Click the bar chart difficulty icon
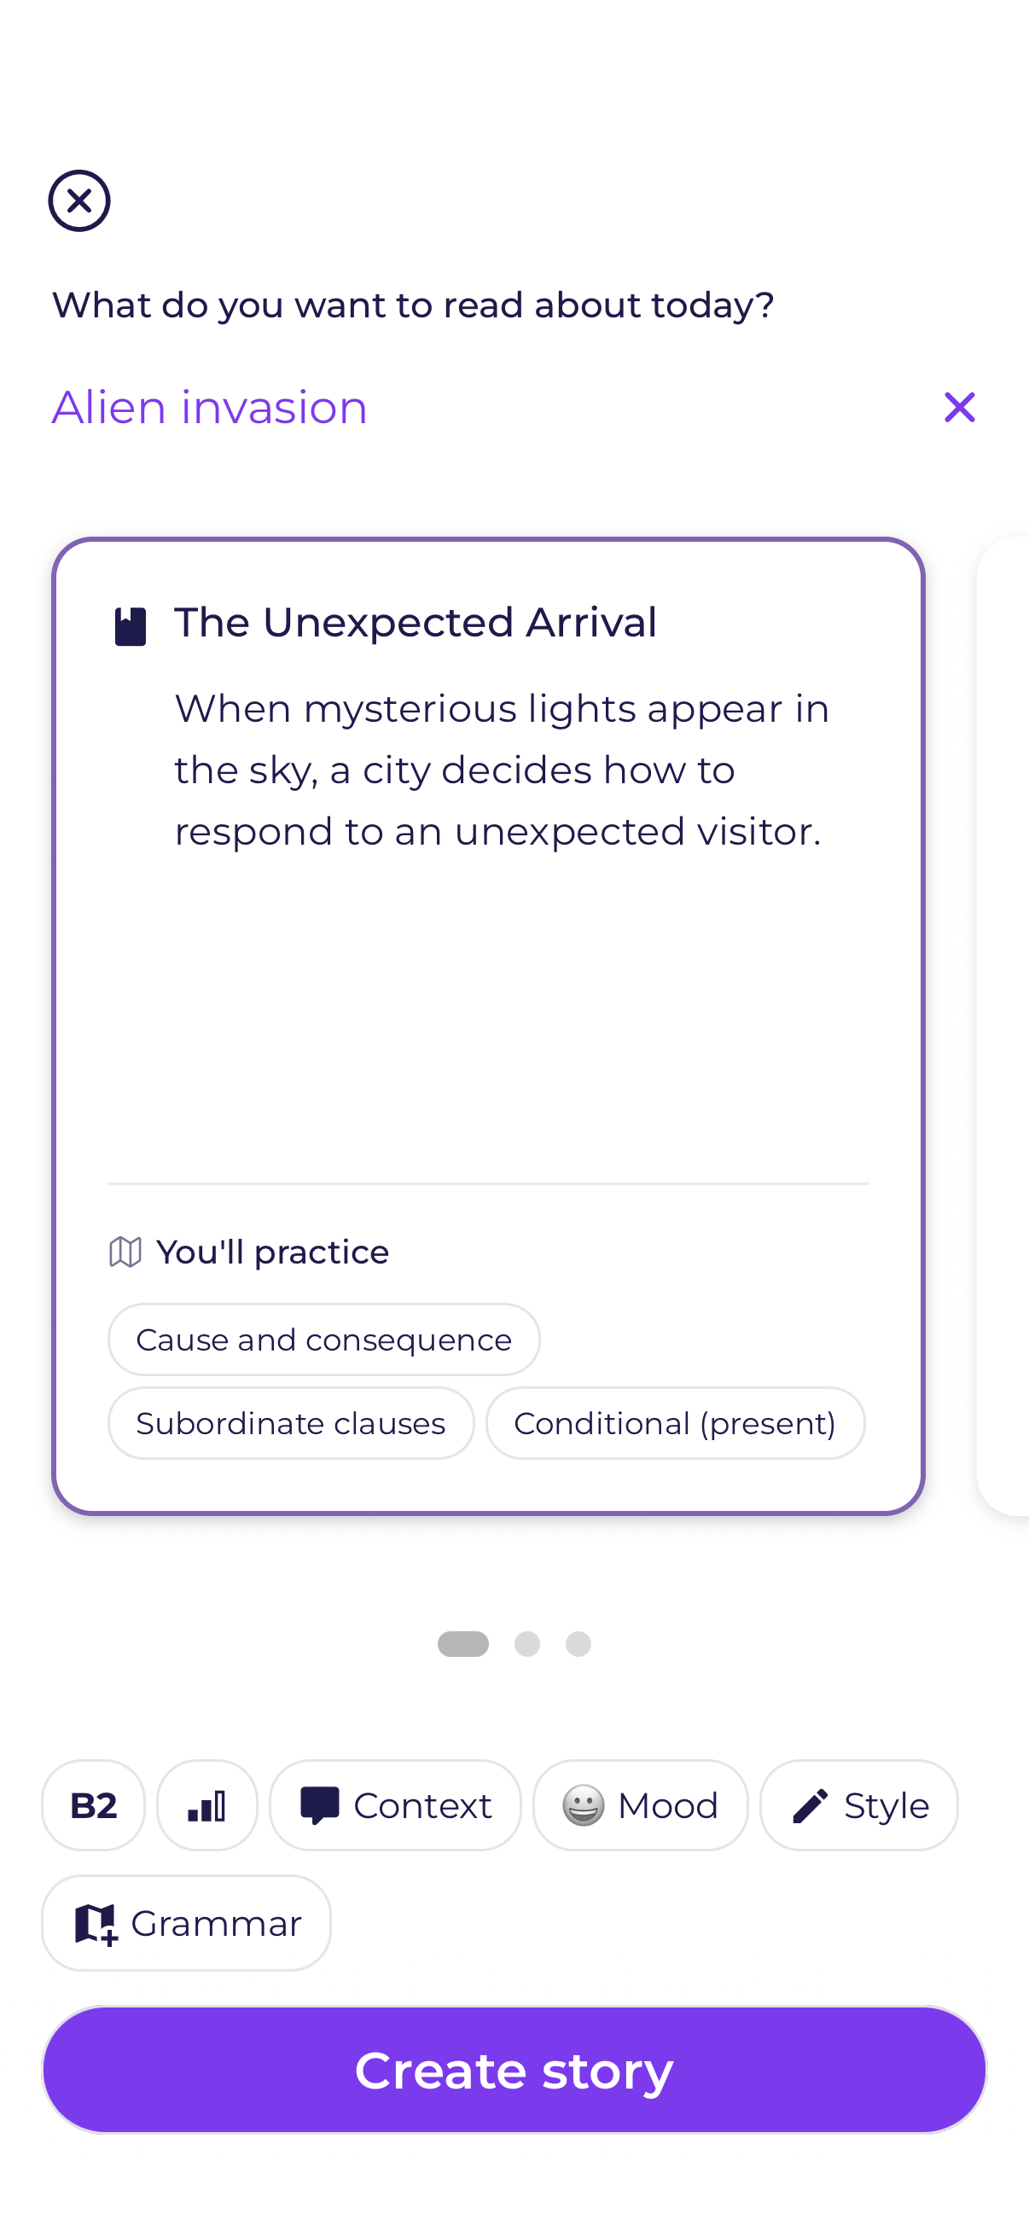 coord(206,1804)
